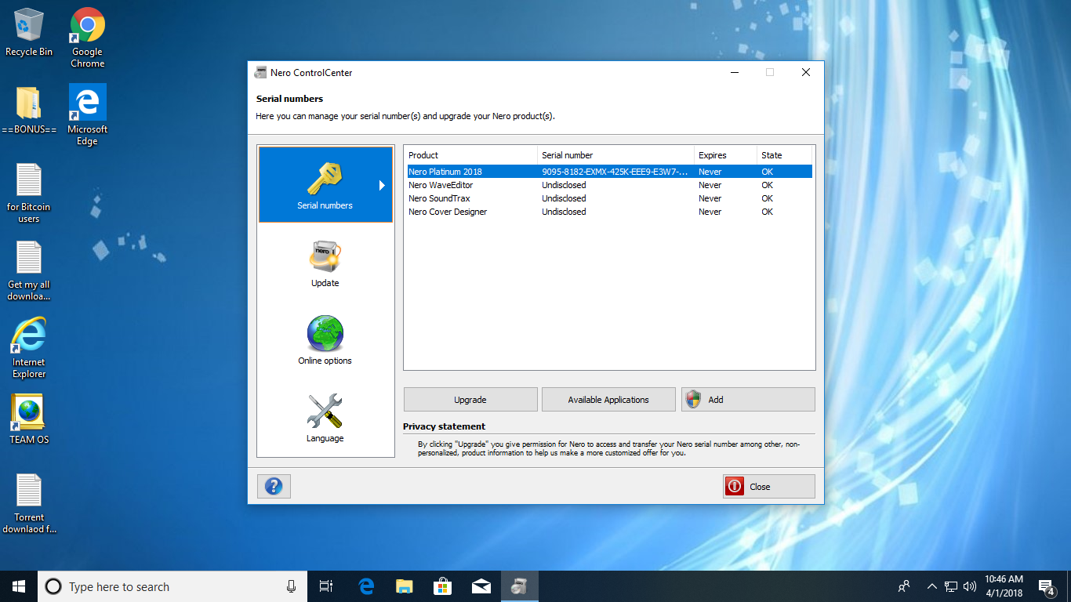
Task: Click the blue help question mark icon
Action: [274, 486]
